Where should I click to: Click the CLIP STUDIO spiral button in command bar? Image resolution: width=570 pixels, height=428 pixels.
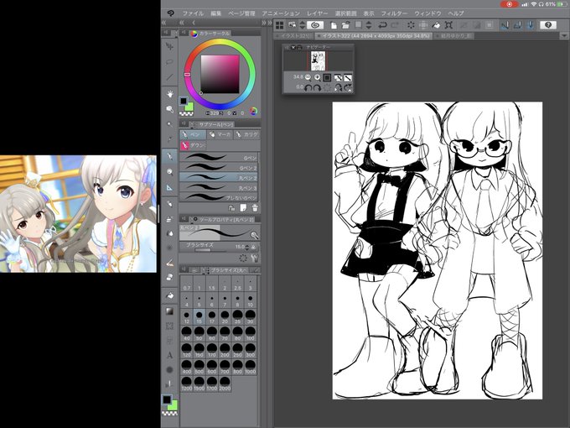click(x=315, y=25)
